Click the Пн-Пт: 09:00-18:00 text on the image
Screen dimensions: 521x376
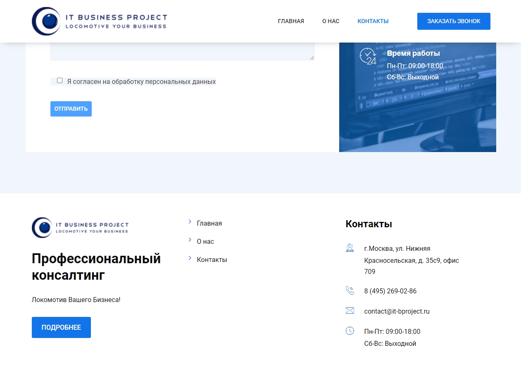tap(415, 66)
